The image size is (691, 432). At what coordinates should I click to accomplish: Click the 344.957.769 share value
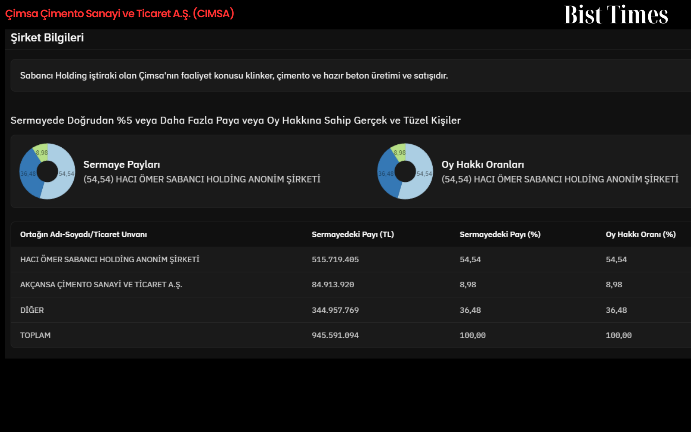pos(336,310)
